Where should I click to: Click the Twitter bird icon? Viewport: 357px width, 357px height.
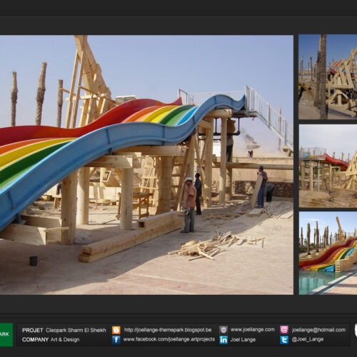click(284, 340)
